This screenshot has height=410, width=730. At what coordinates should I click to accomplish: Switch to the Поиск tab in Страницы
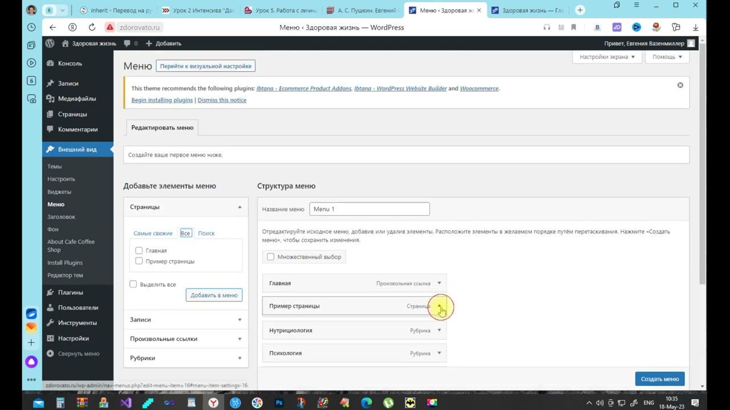[x=206, y=233]
